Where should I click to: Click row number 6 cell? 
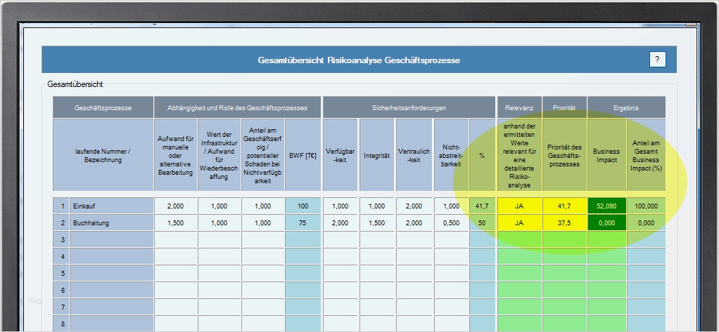[x=61, y=291]
